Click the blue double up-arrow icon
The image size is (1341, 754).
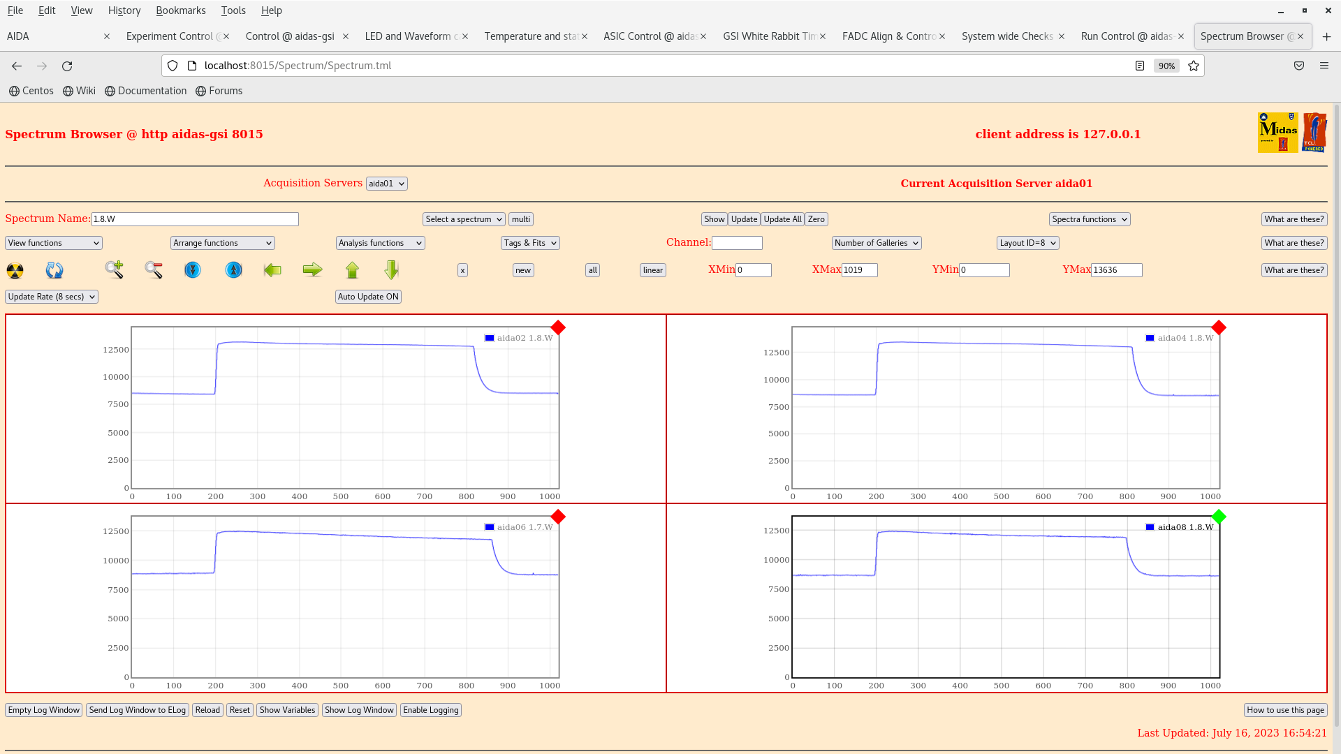click(x=233, y=269)
